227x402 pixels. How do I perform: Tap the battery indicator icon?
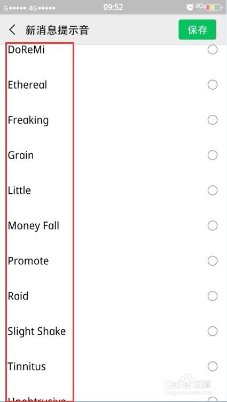click(x=214, y=7)
